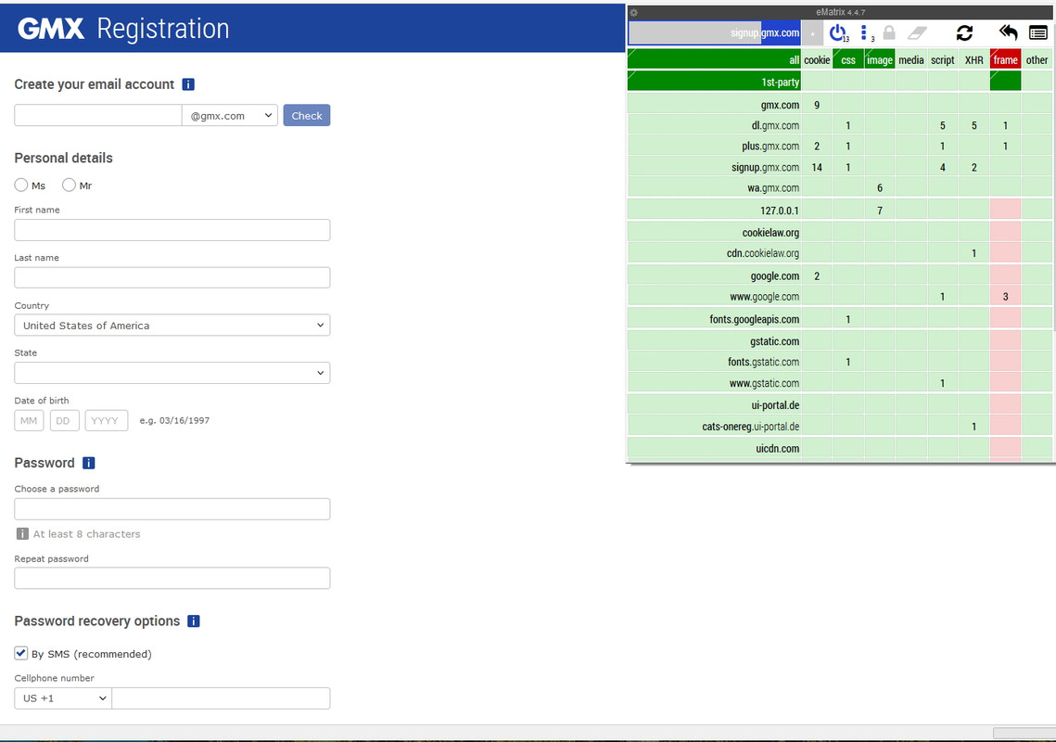Image resolution: width=1056 pixels, height=742 pixels.
Task: Click the 'css' column header
Action: pyautogui.click(x=848, y=59)
